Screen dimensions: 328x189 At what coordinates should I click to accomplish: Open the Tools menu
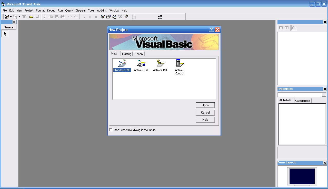click(91, 10)
